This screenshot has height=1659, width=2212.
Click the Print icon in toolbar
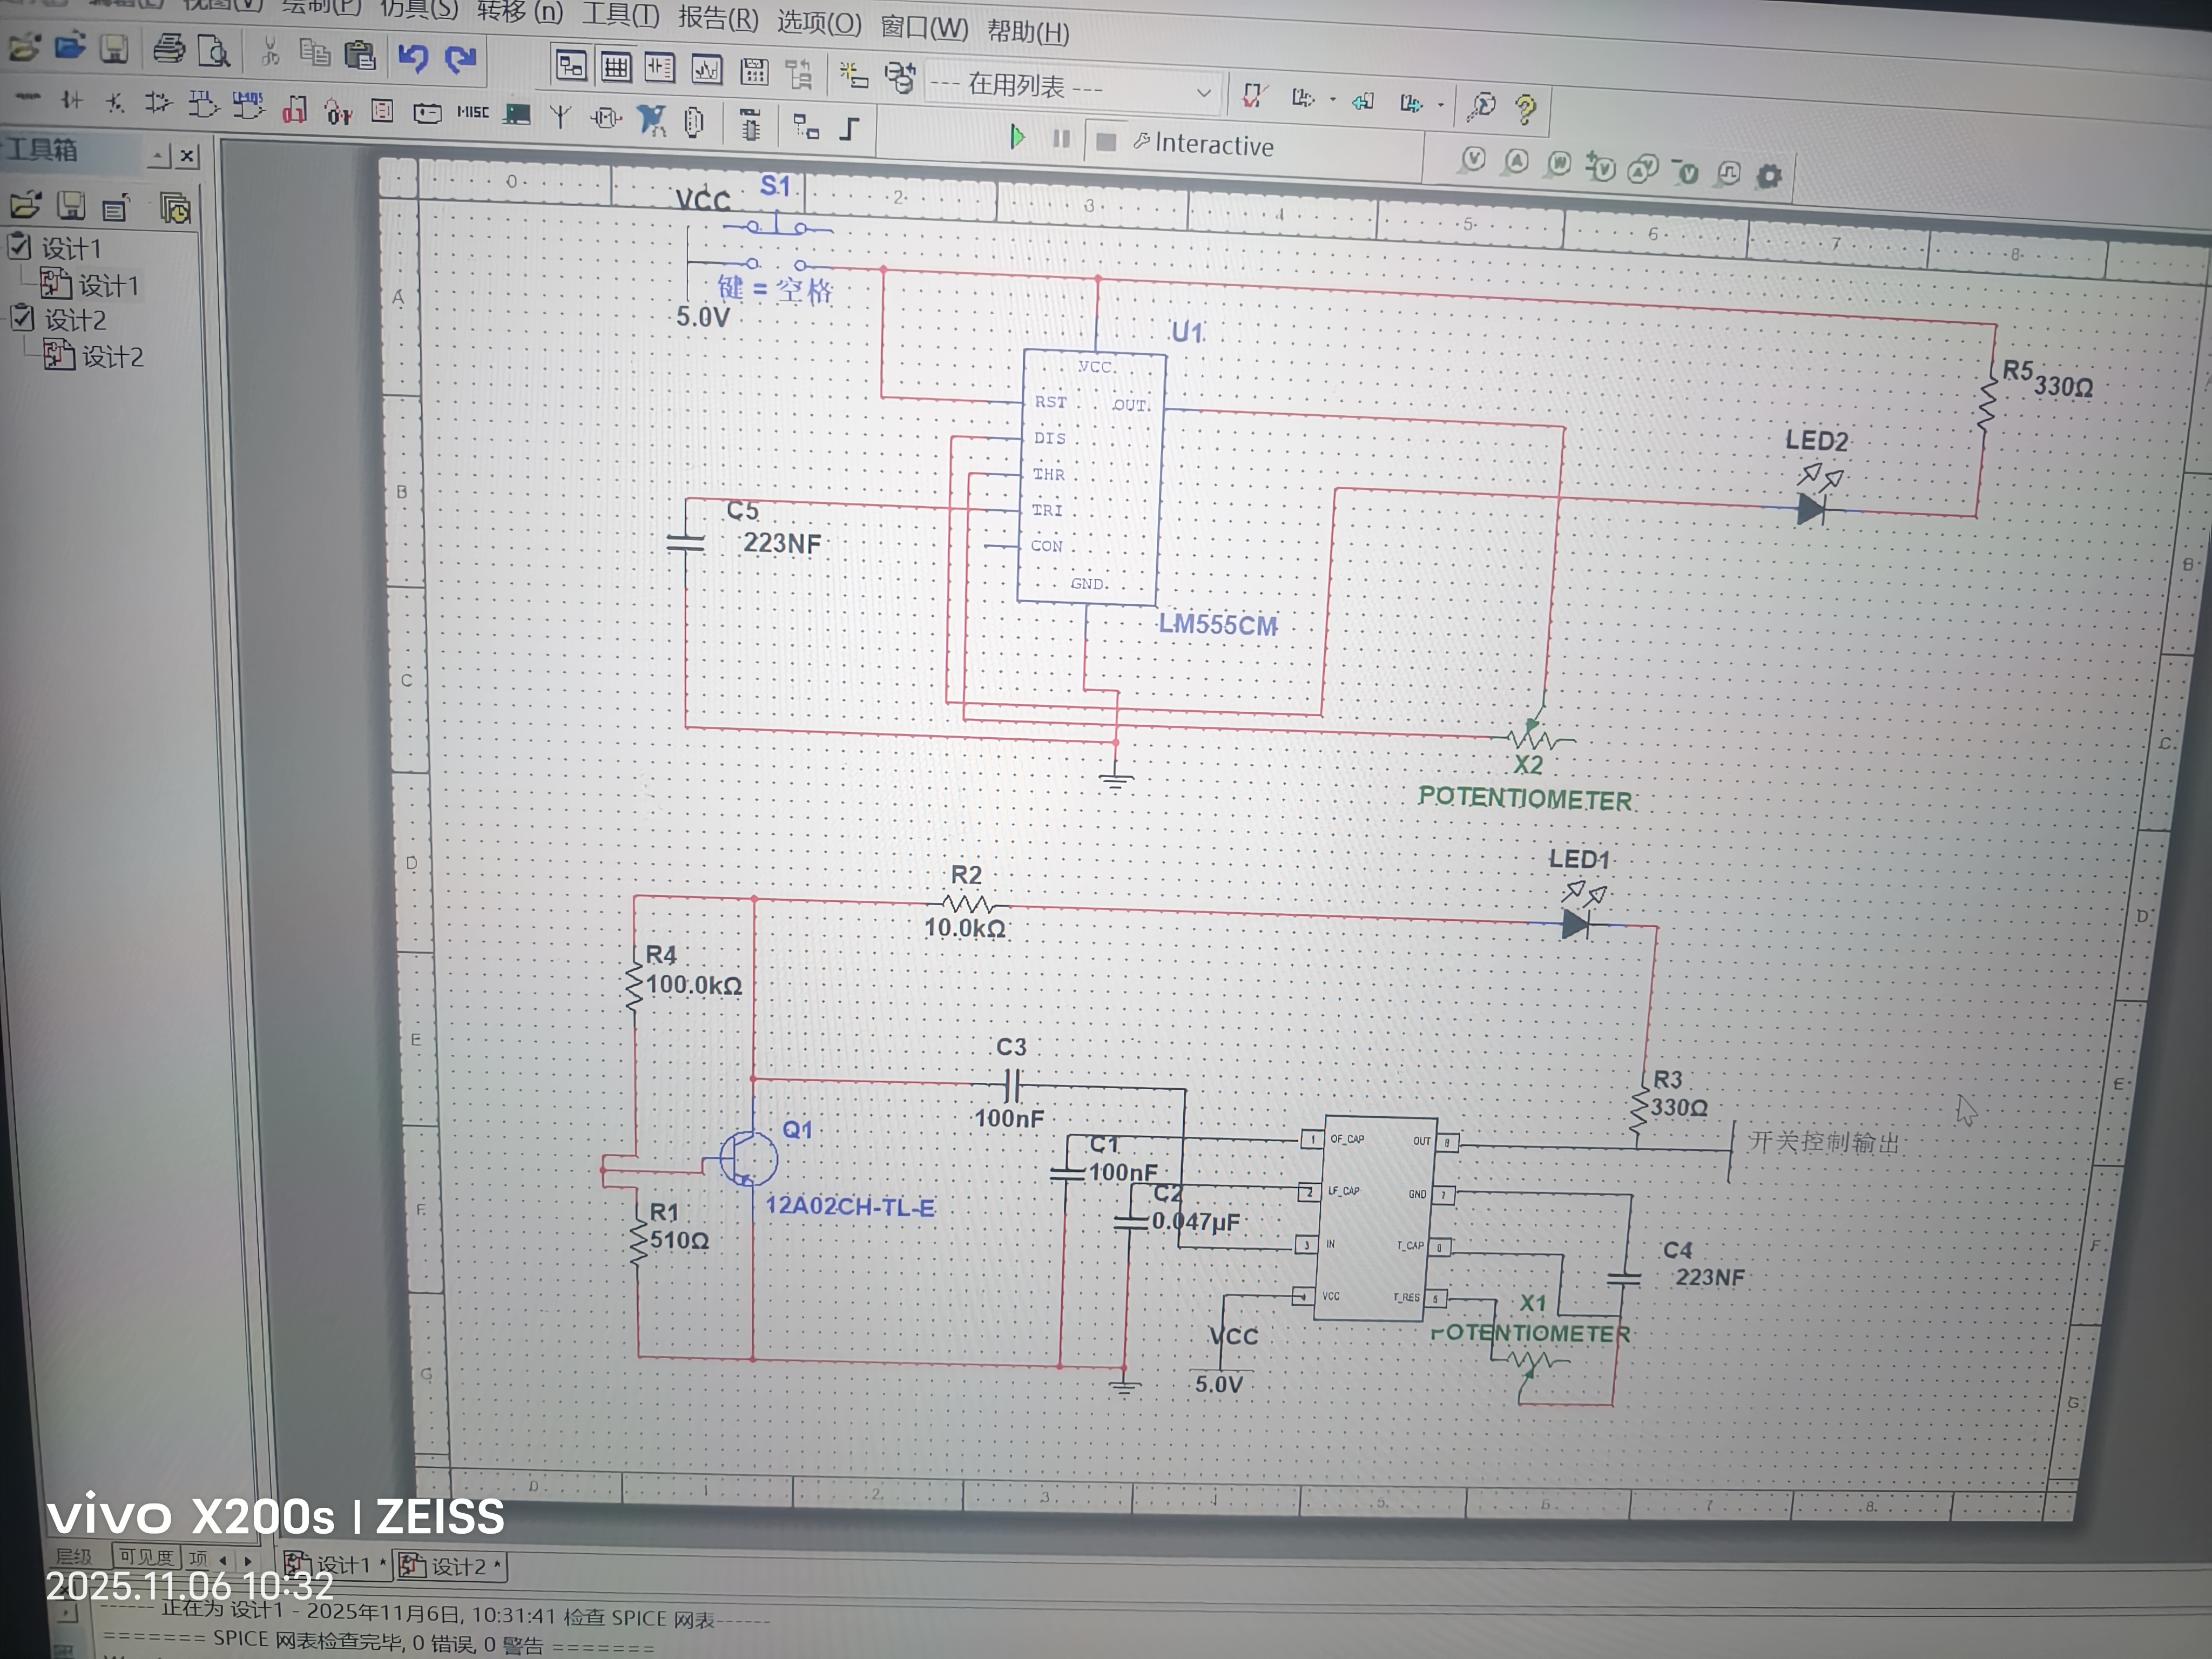point(169,48)
